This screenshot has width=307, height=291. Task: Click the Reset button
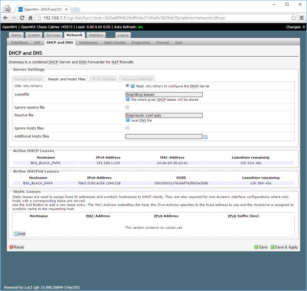tap(16, 247)
